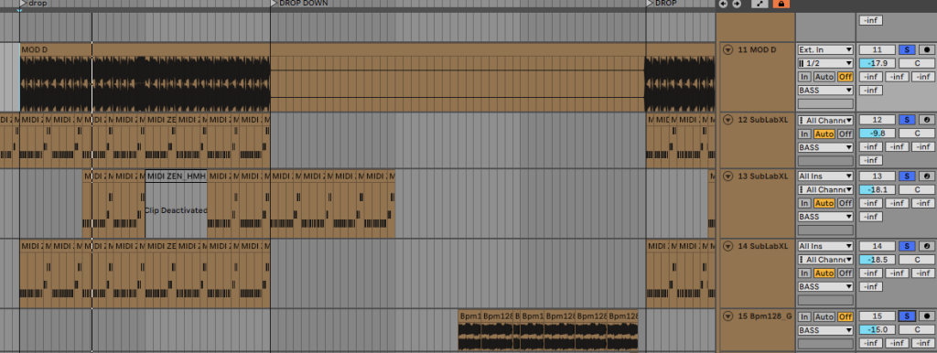
Task: Collapse the 11 MOD D track
Action: click(x=727, y=50)
